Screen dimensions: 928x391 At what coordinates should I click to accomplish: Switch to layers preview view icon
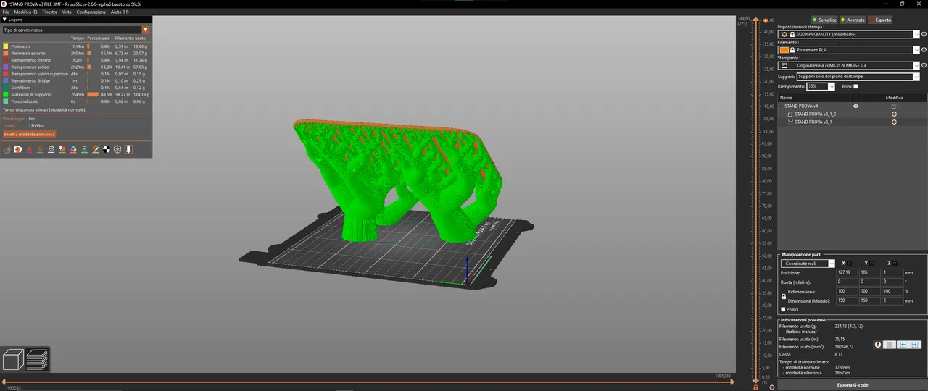[x=37, y=360]
